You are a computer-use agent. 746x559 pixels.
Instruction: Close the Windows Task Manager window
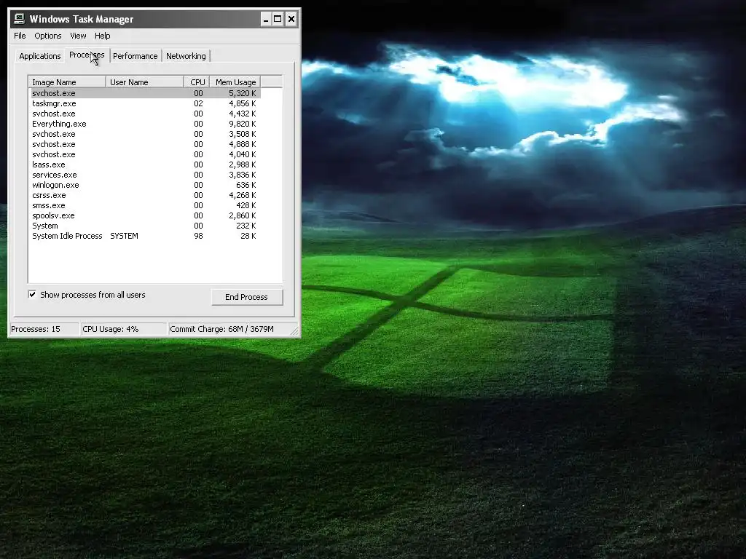[x=291, y=20]
